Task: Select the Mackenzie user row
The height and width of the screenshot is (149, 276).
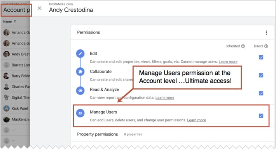Action: click(x=15, y=119)
